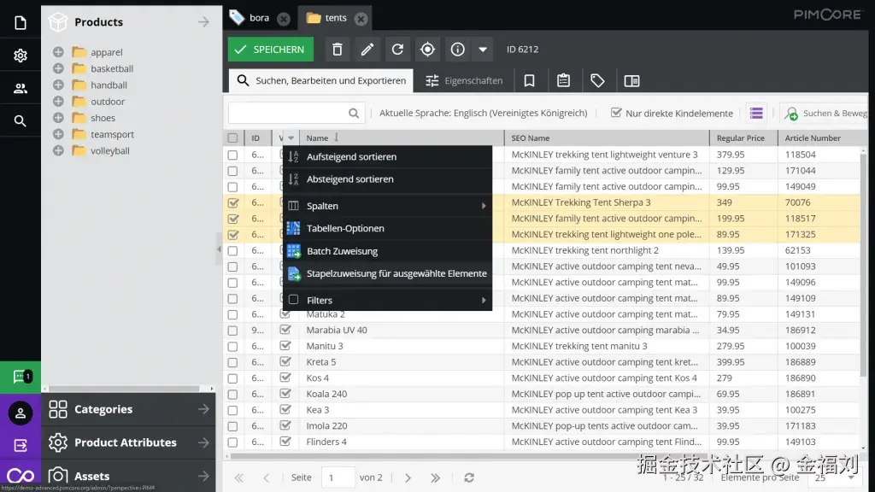This screenshot has height=492, width=875.
Task: Choose Absteigend sortieren
Action: (x=387, y=179)
